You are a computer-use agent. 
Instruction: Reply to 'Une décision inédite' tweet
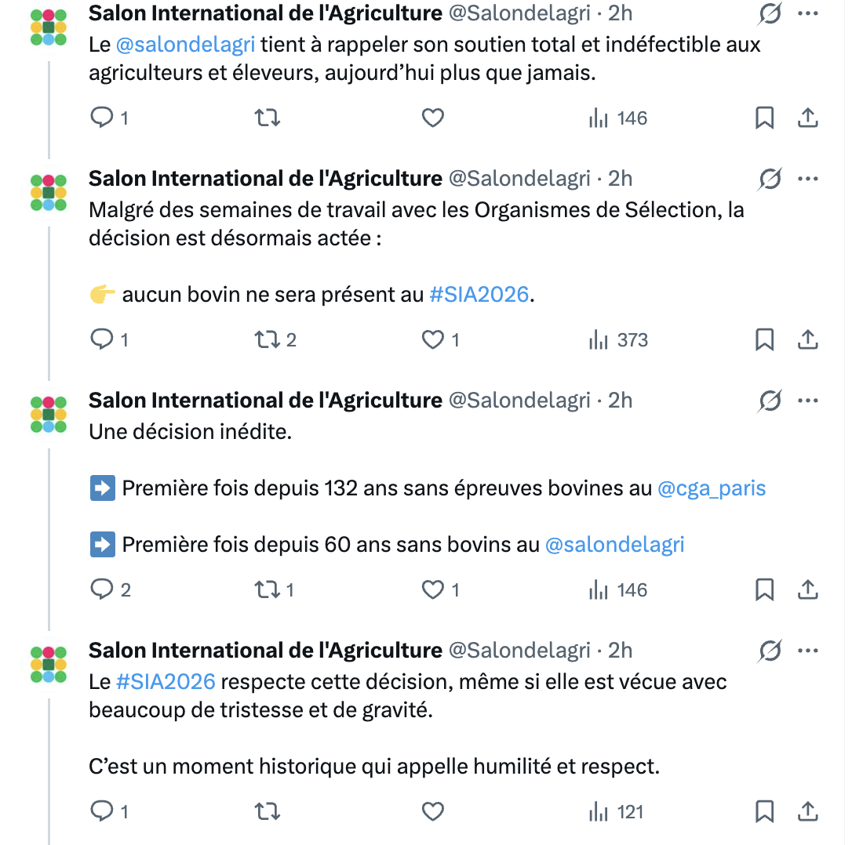[103, 589]
